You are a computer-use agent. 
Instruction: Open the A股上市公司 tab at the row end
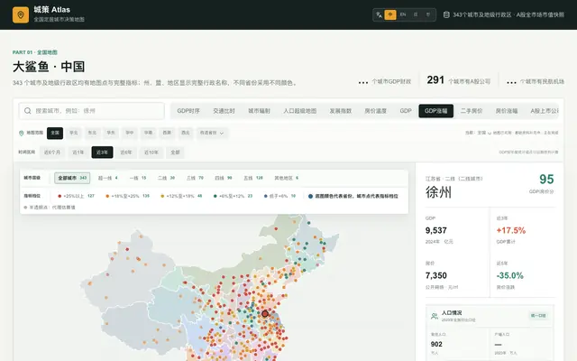[x=545, y=110]
